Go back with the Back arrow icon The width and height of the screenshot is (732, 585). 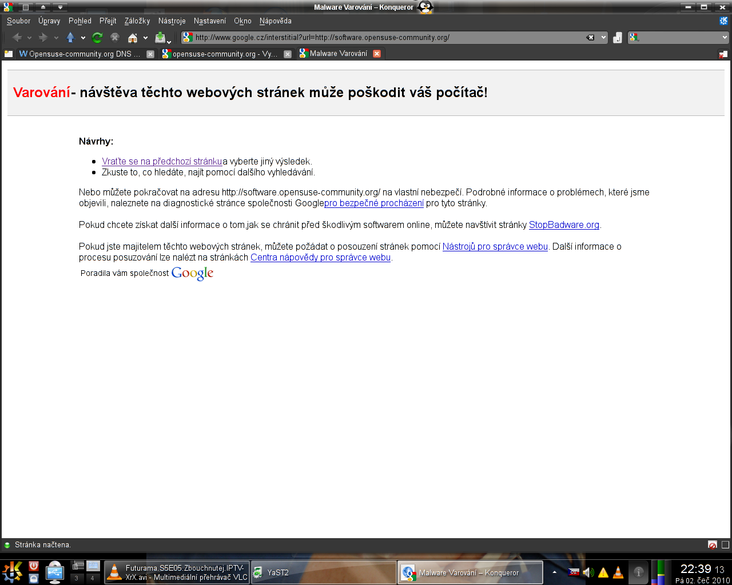17,38
